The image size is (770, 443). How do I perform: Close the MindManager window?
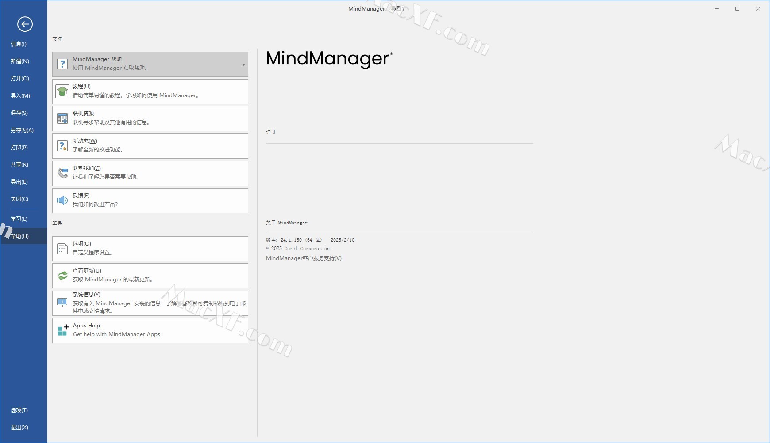(x=758, y=8)
